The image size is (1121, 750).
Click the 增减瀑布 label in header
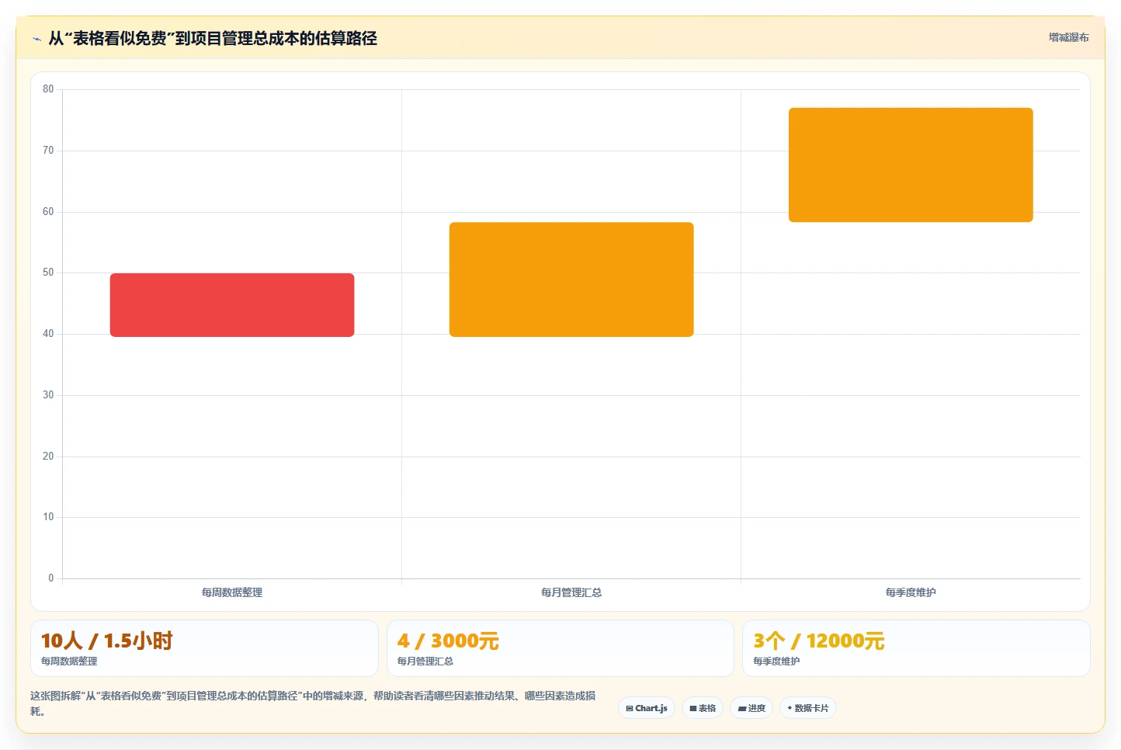coord(1068,37)
